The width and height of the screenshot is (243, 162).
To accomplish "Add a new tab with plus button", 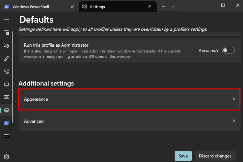I will tap(164, 6).
